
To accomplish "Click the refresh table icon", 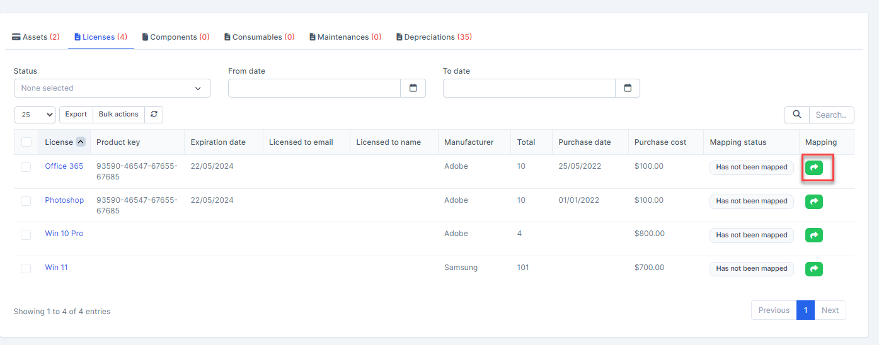I will tap(154, 115).
